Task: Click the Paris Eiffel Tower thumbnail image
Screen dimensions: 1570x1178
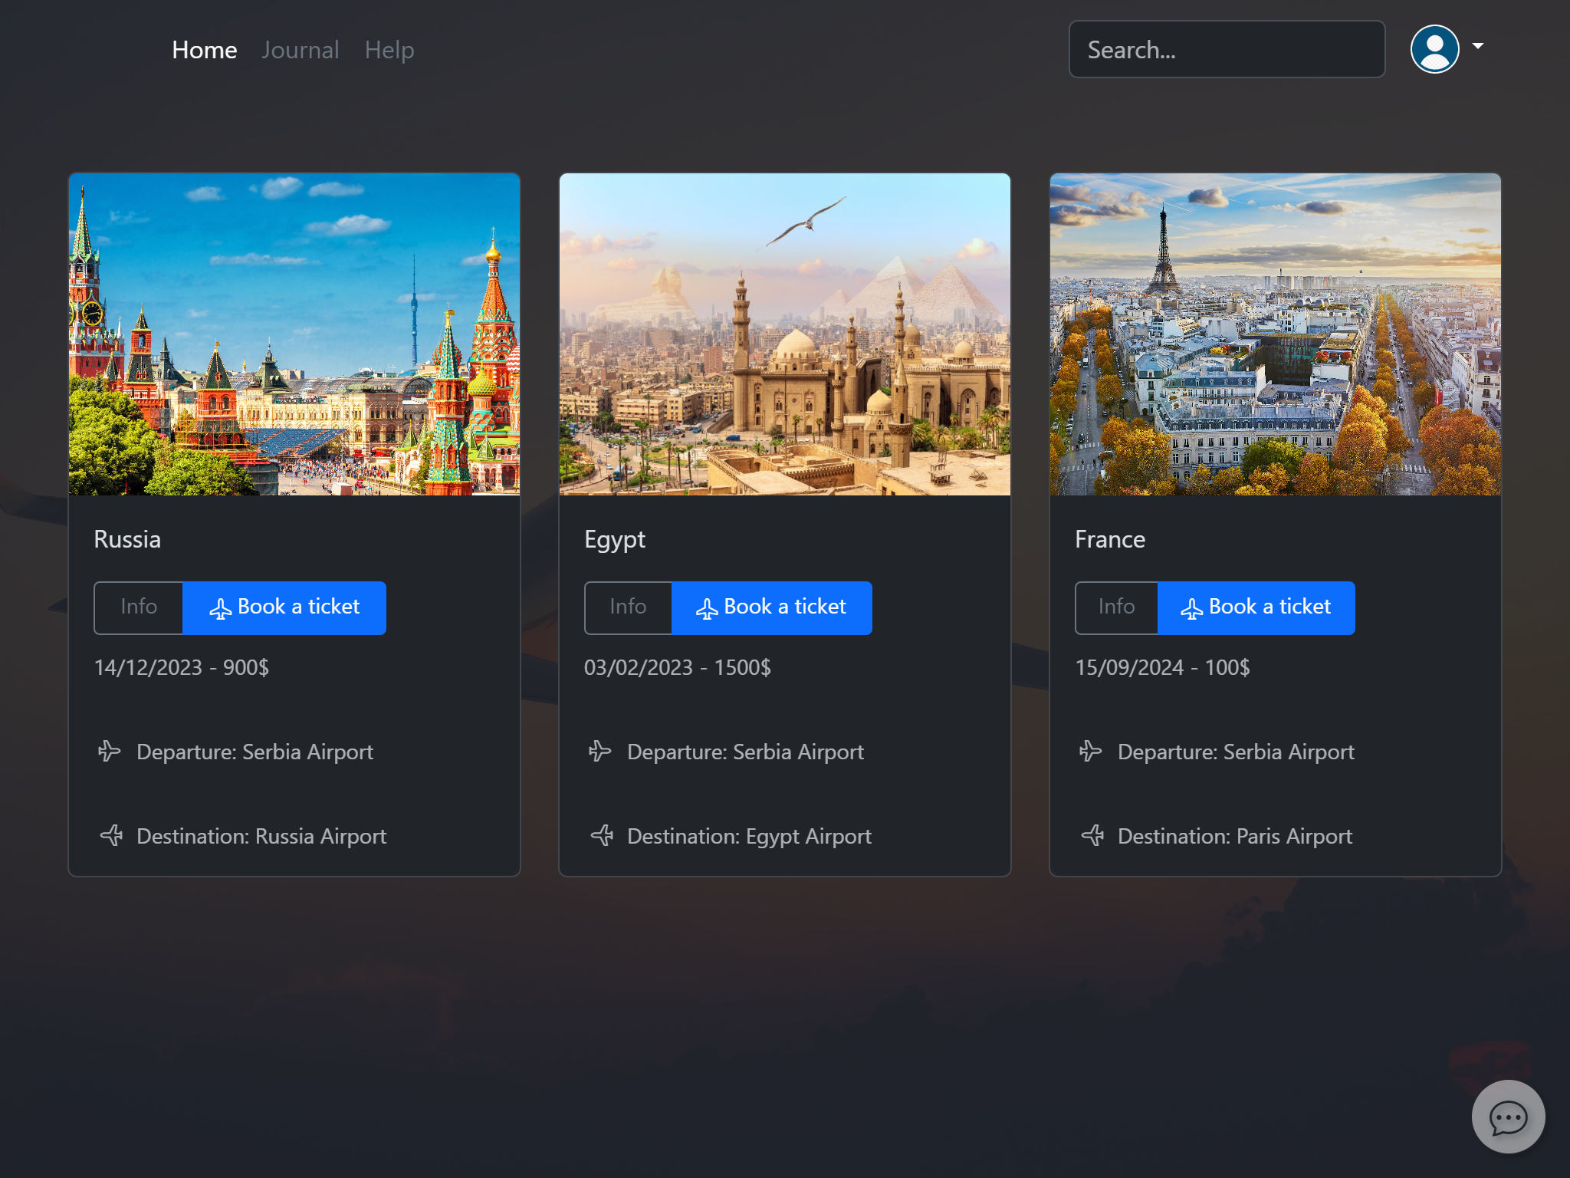Action: pyautogui.click(x=1275, y=334)
